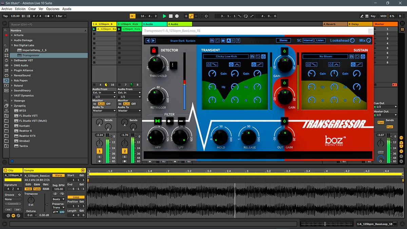Toggle the Loop button in clip view
This screenshot has width=407, height=229.
(76, 197)
